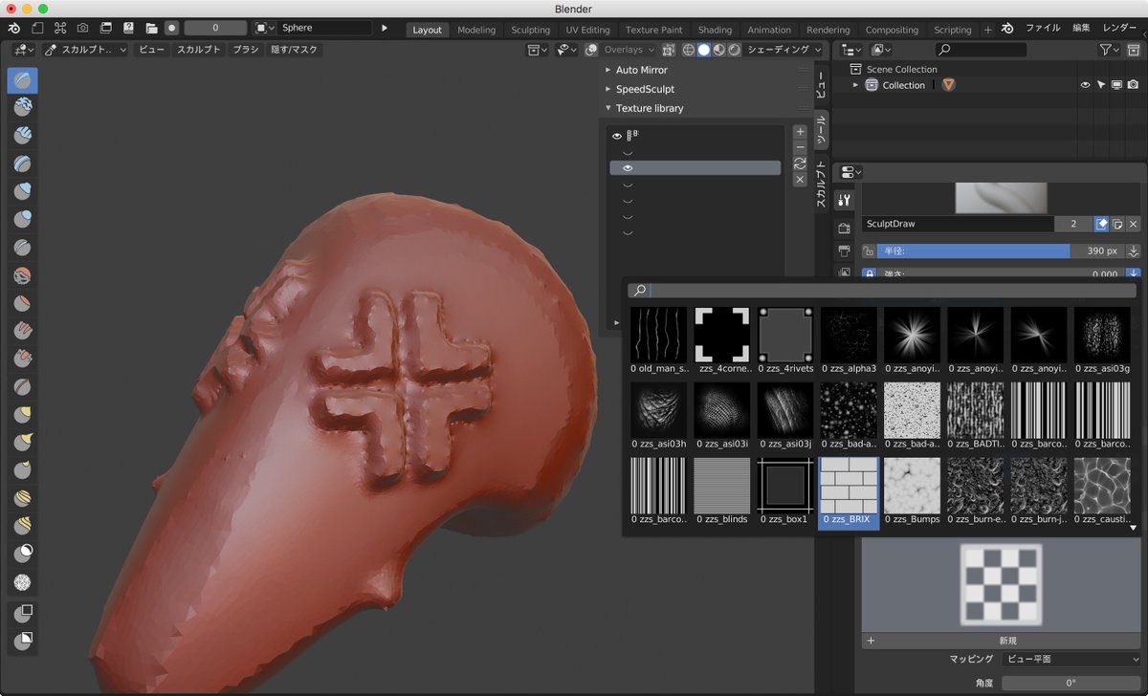
Task: Select the Box Mask tool
Action: 23,613
